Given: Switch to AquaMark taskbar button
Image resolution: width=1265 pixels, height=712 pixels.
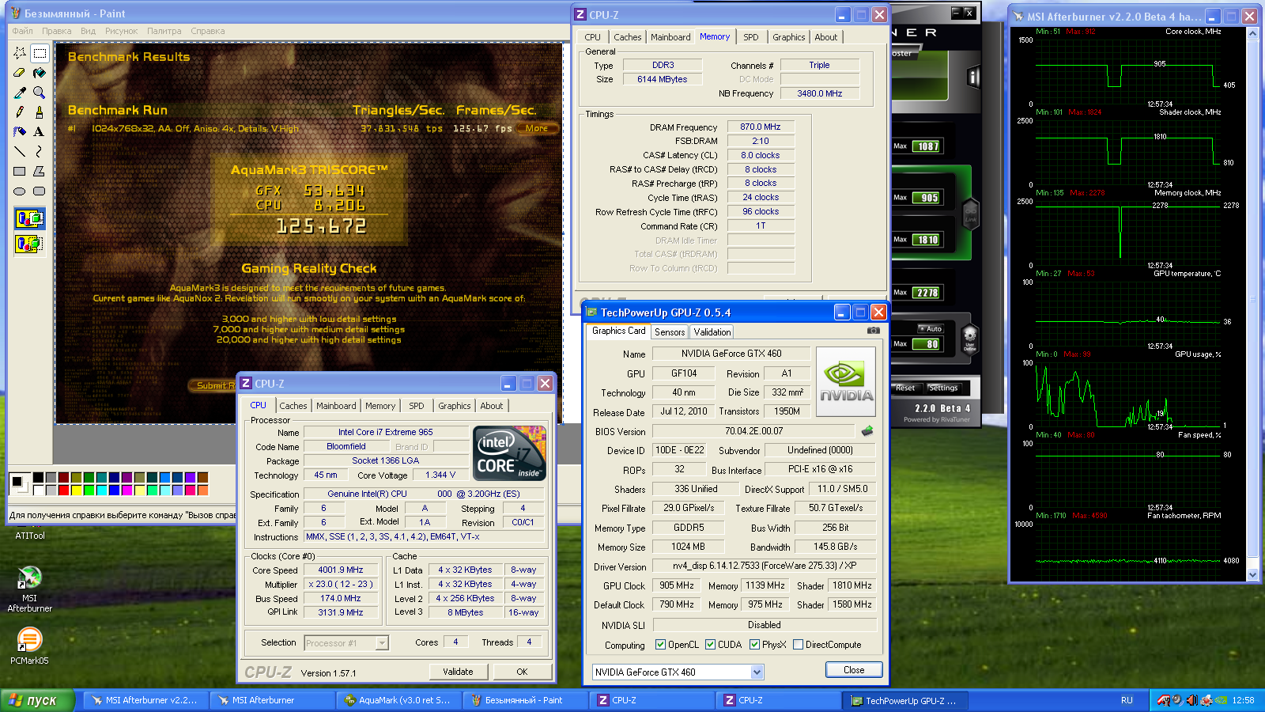Looking at the screenshot, I should pos(398,700).
